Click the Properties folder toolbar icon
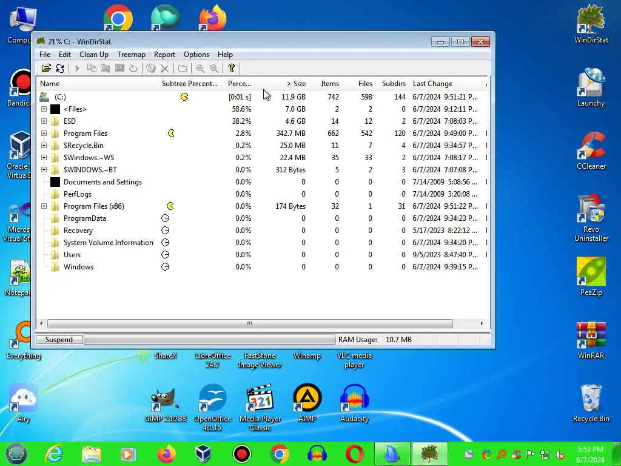Viewport: 621px width, 466px height. point(183,68)
